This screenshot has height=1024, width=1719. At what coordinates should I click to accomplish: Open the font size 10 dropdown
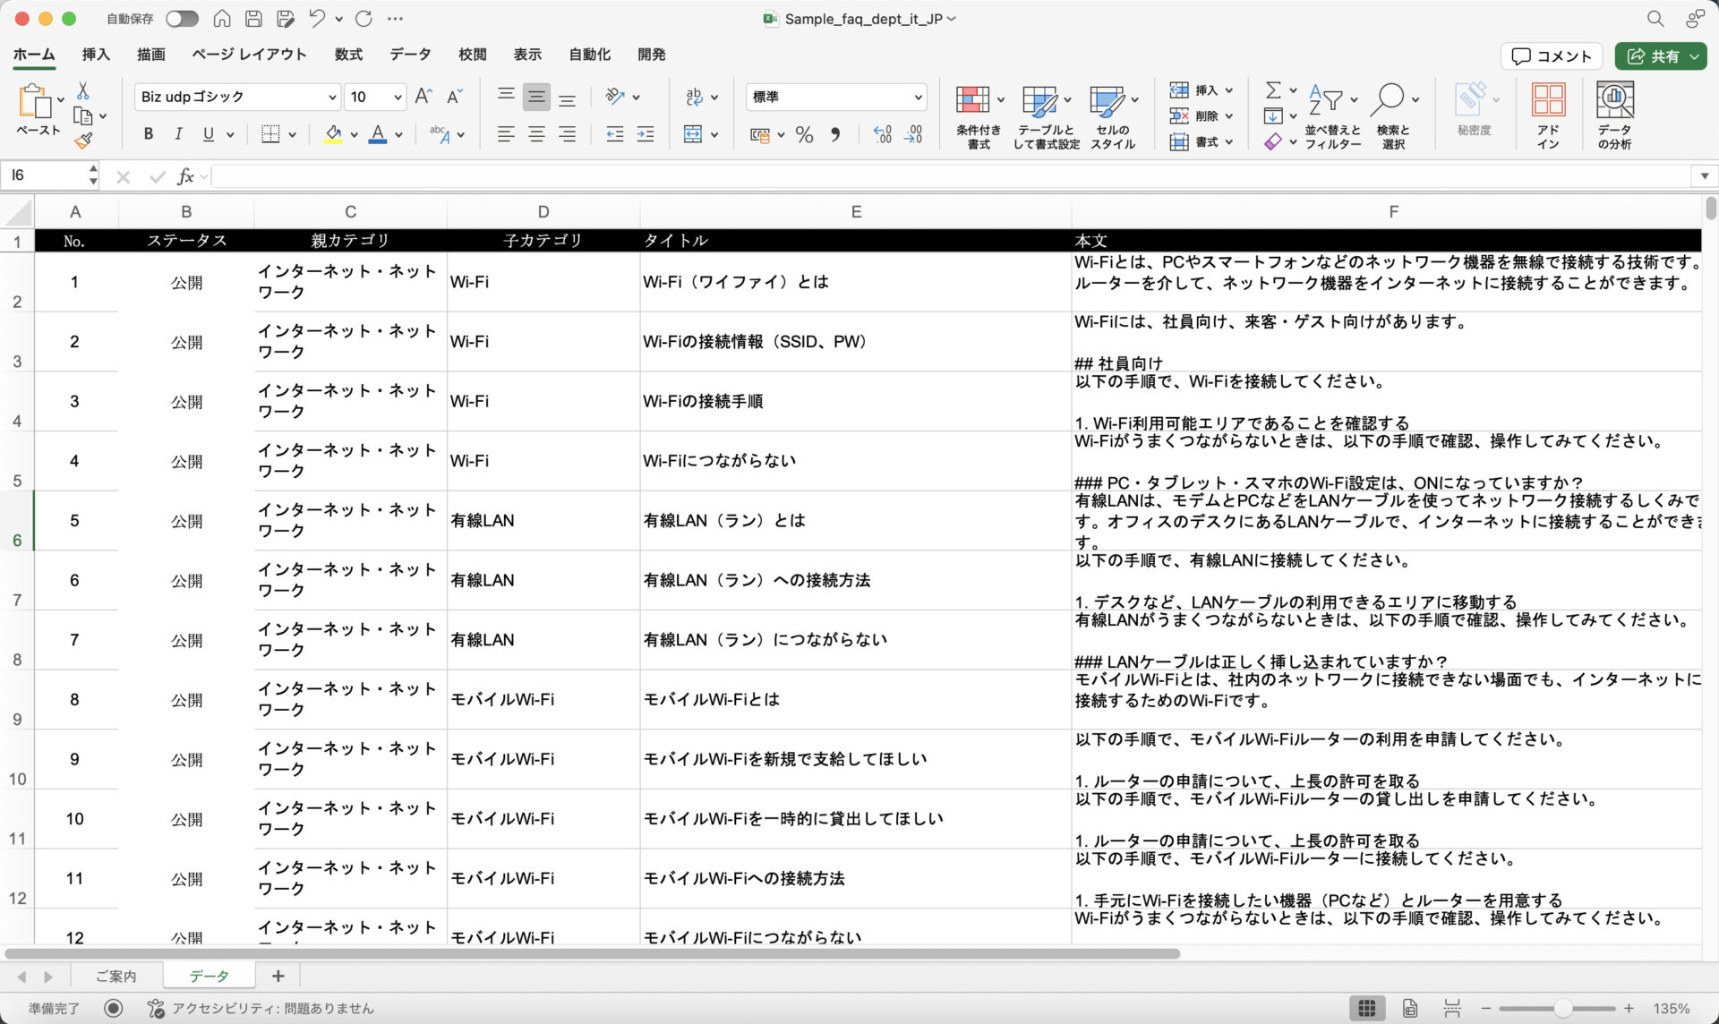(x=398, y=97)
